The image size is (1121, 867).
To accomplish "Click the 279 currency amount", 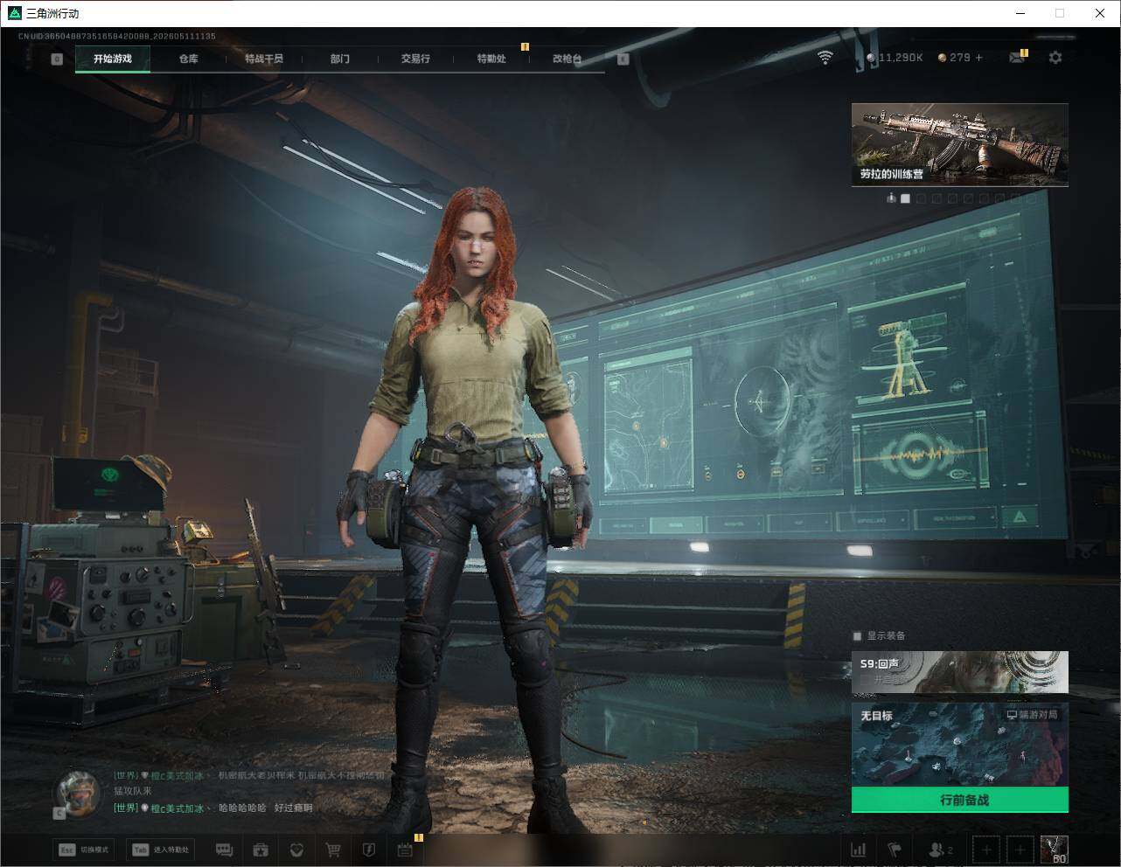I will click(960, 58).
